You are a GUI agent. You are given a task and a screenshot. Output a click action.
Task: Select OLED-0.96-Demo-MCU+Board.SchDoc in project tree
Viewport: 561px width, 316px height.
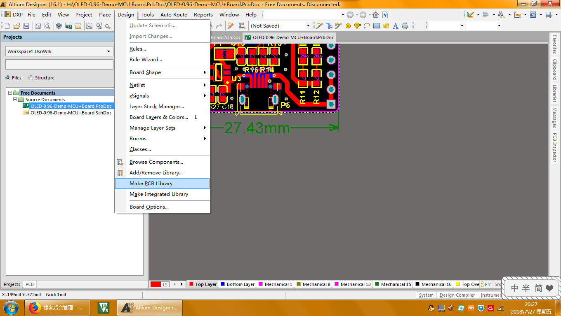coord(71,113)
